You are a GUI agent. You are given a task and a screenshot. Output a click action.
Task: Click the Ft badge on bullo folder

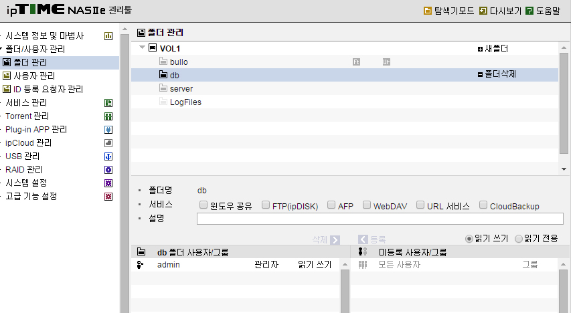coord(356,62)
